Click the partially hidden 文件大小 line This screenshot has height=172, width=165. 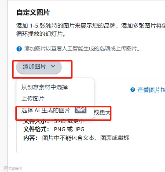(54, 121)
